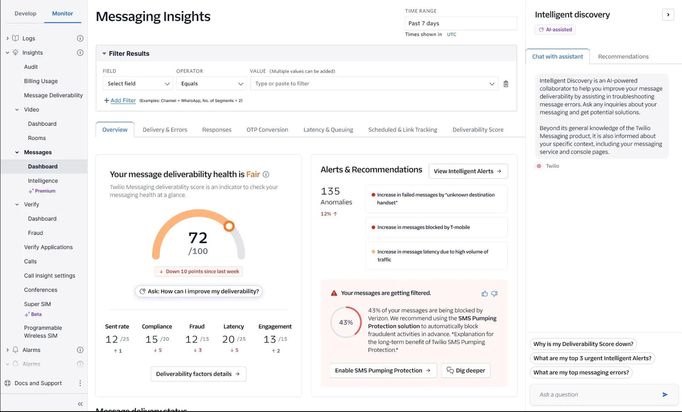Delete the filter row with the trash icon
This screenshot has width=682, height=412.
pyautogui.click(x=506, y=84)
